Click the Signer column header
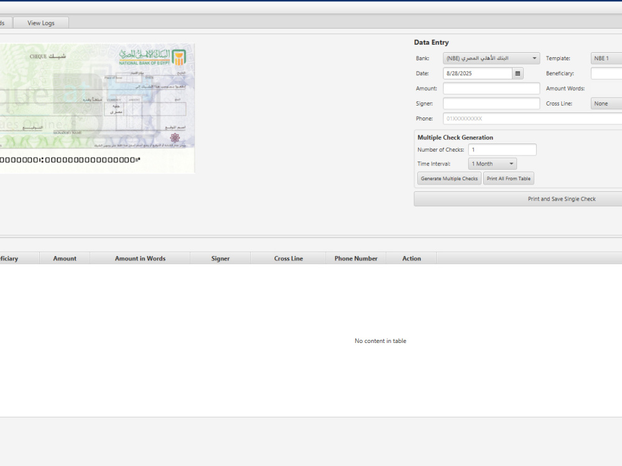Viewport: 622px width, 466px height. [220, 258]
